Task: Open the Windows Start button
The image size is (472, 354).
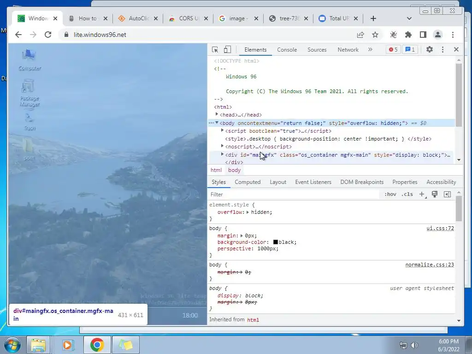Action: 12,344
